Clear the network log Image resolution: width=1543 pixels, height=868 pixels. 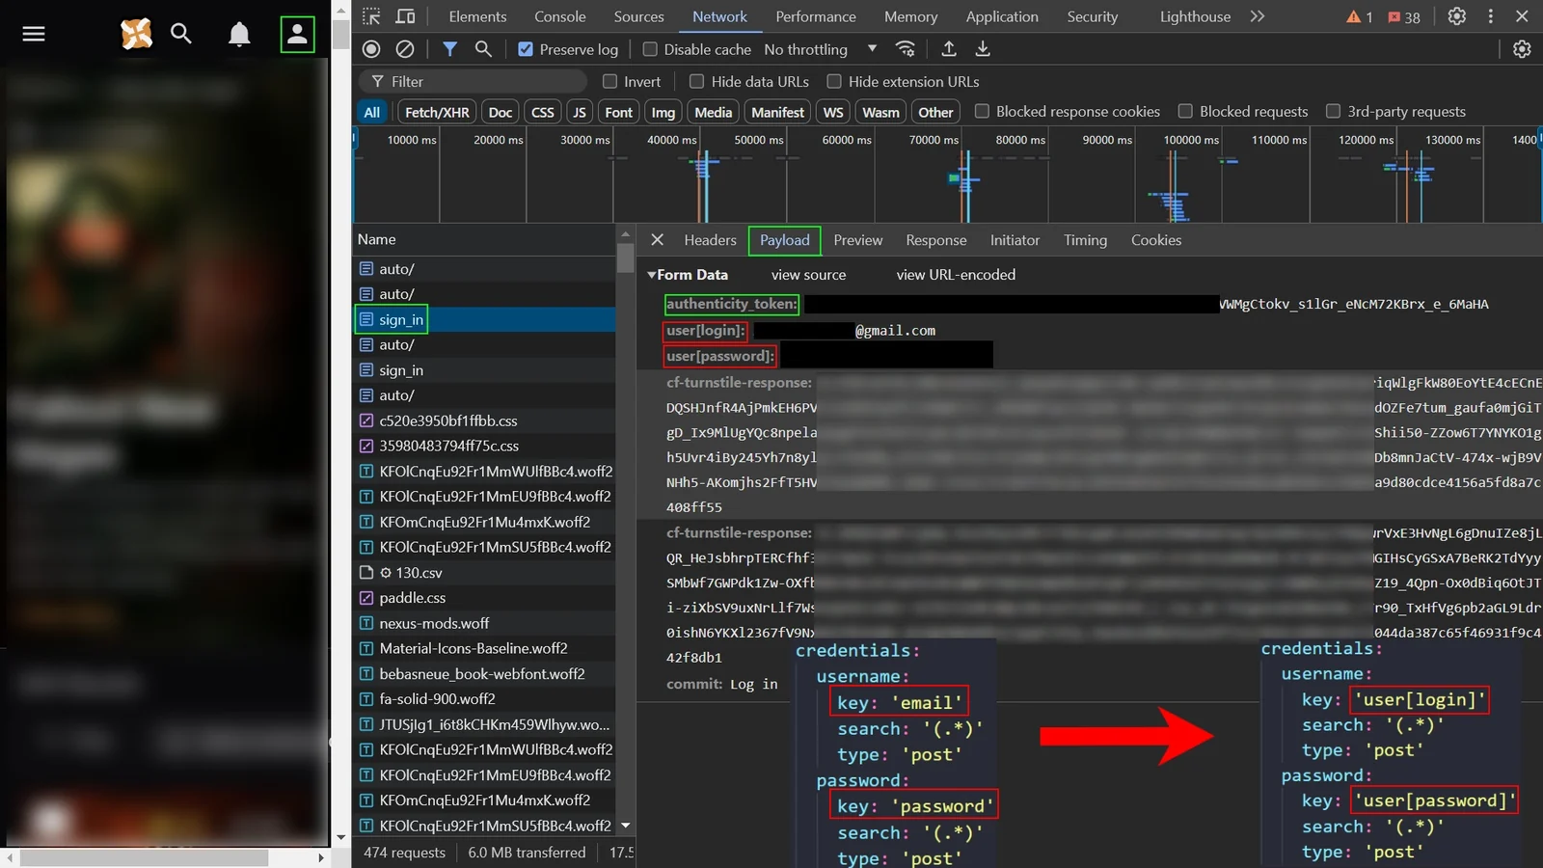405,49
